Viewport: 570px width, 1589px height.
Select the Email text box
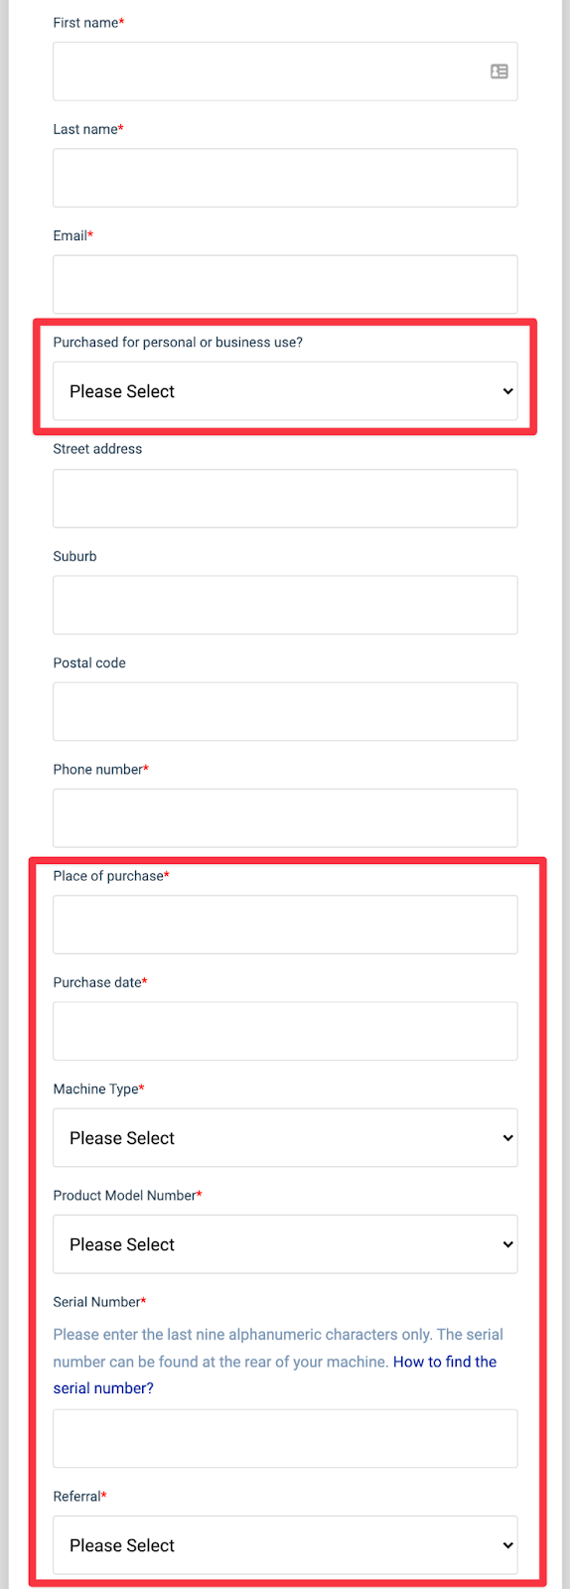[285, 284]
